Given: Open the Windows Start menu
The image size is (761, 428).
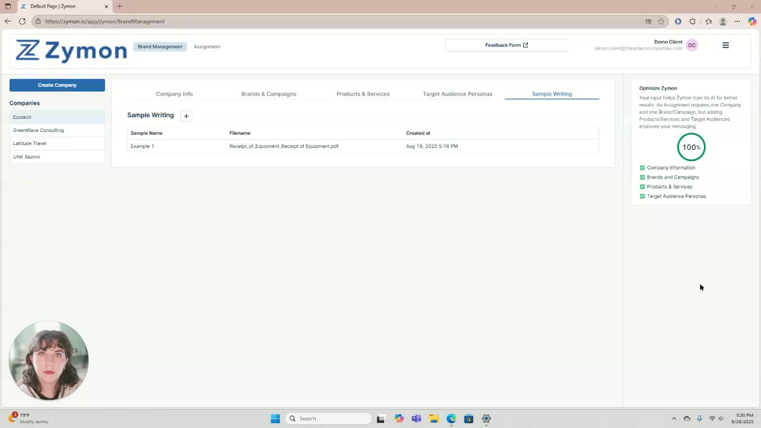Looking at the screenshot, I should (275, 418).
